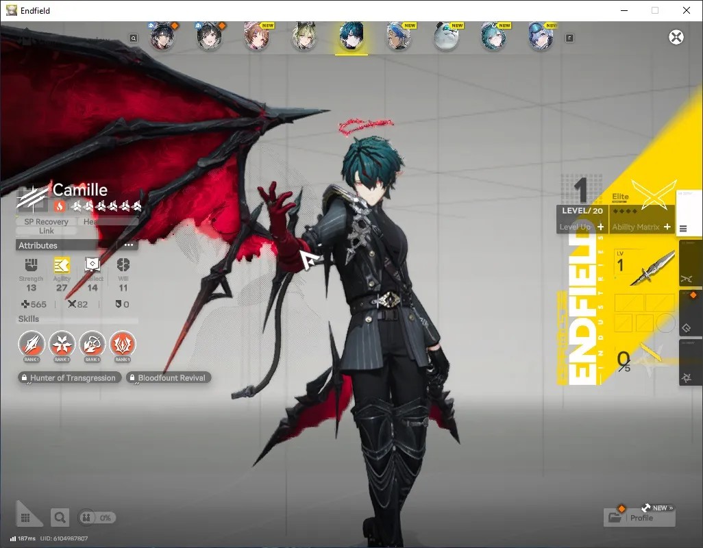Click the highlighted Agility icon
Viewport: 703px width, 548px height.
point(62,265)
